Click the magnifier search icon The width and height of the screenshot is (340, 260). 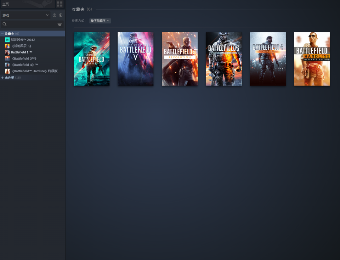pos(4,24)
